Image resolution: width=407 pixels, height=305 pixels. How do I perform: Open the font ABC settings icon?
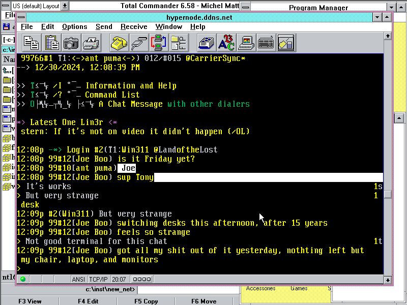pos(226,43)
